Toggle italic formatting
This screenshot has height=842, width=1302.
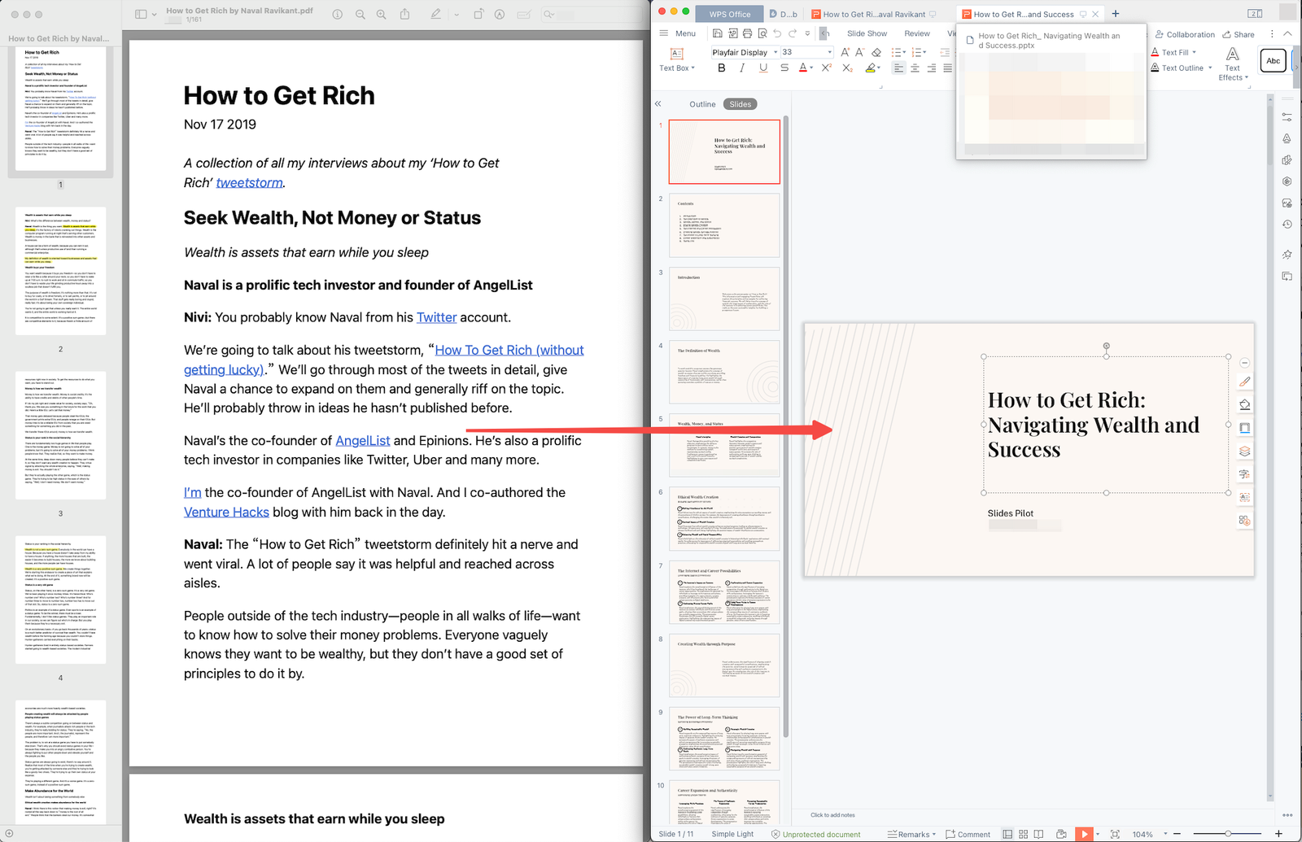pyautogui.click(x=741, y=68)
